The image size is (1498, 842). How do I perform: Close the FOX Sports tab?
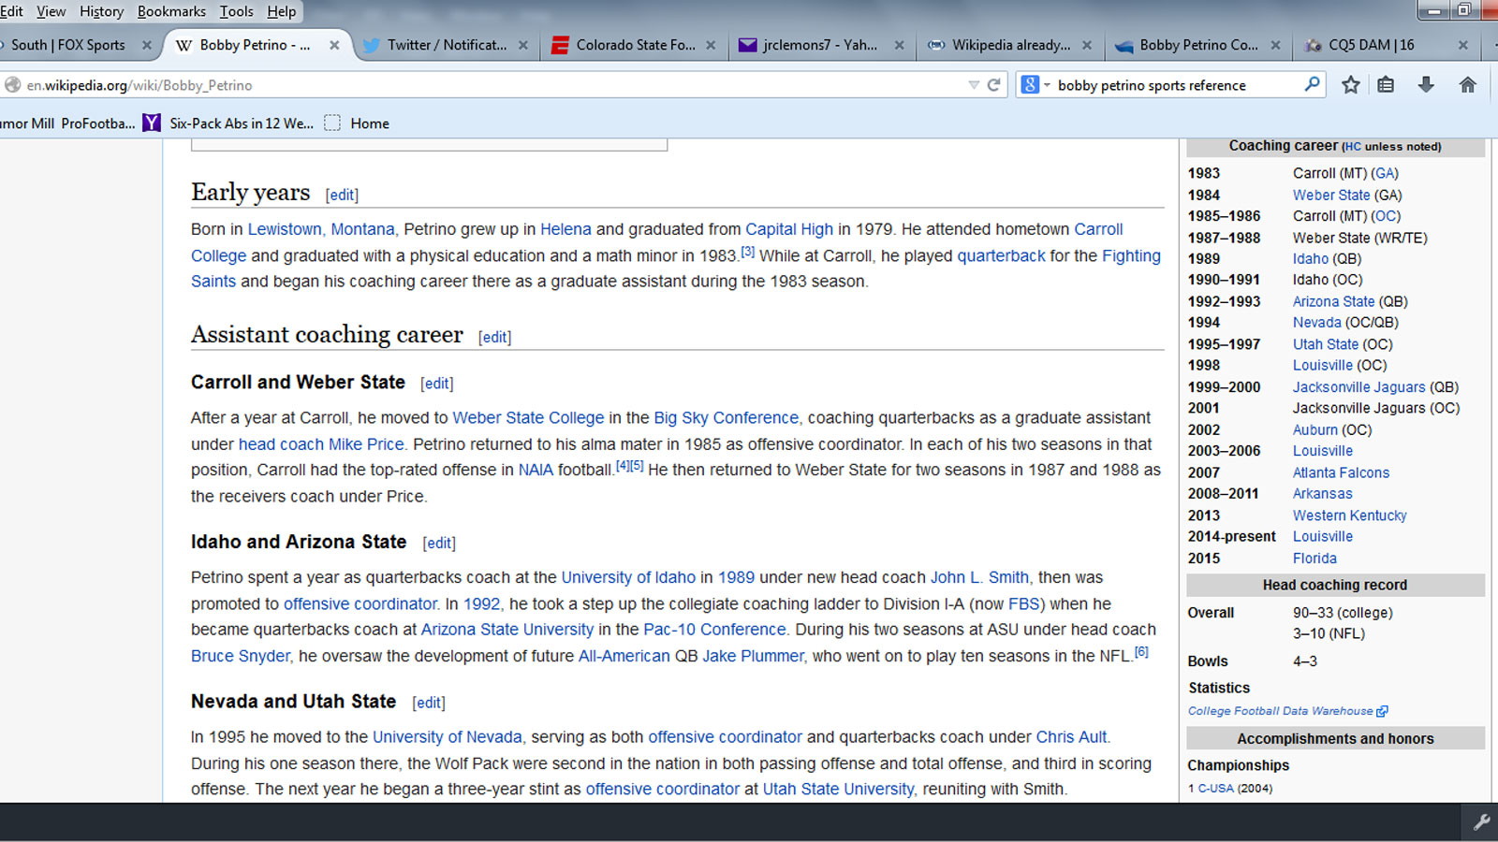(146, 45)
